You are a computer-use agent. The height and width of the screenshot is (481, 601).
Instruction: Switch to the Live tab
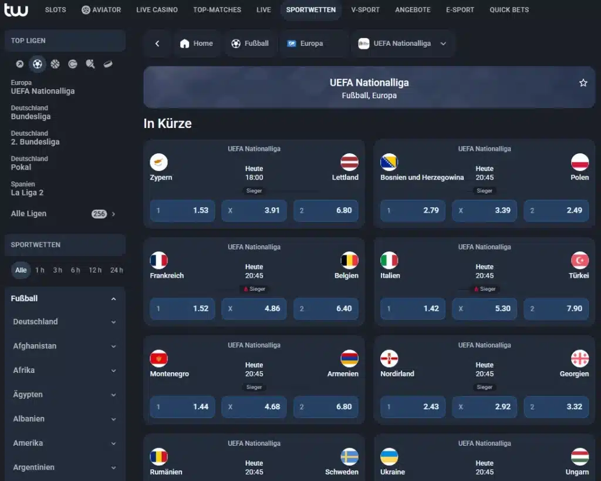pos(264,9)
